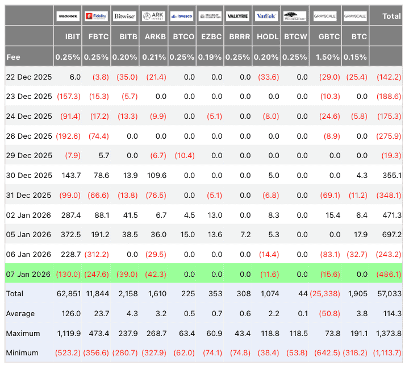Image resolution: width=409 pixels, height=369 pixels.
Task: Select the Valkyrie logo
Action: pyautogui.click(x=237, y=16)
